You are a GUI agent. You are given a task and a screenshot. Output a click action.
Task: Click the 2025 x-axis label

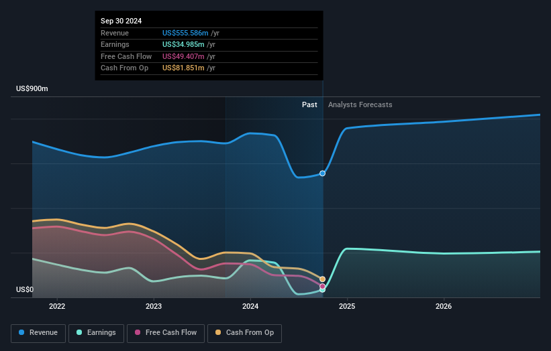click(x=347, y=306)
